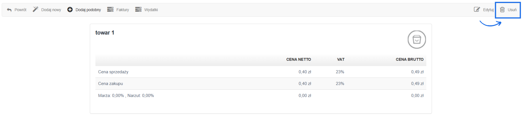The width and height of the screenshot is (522, 120).
Task: Click the Edytuj pencil icon
Action: 477,10
